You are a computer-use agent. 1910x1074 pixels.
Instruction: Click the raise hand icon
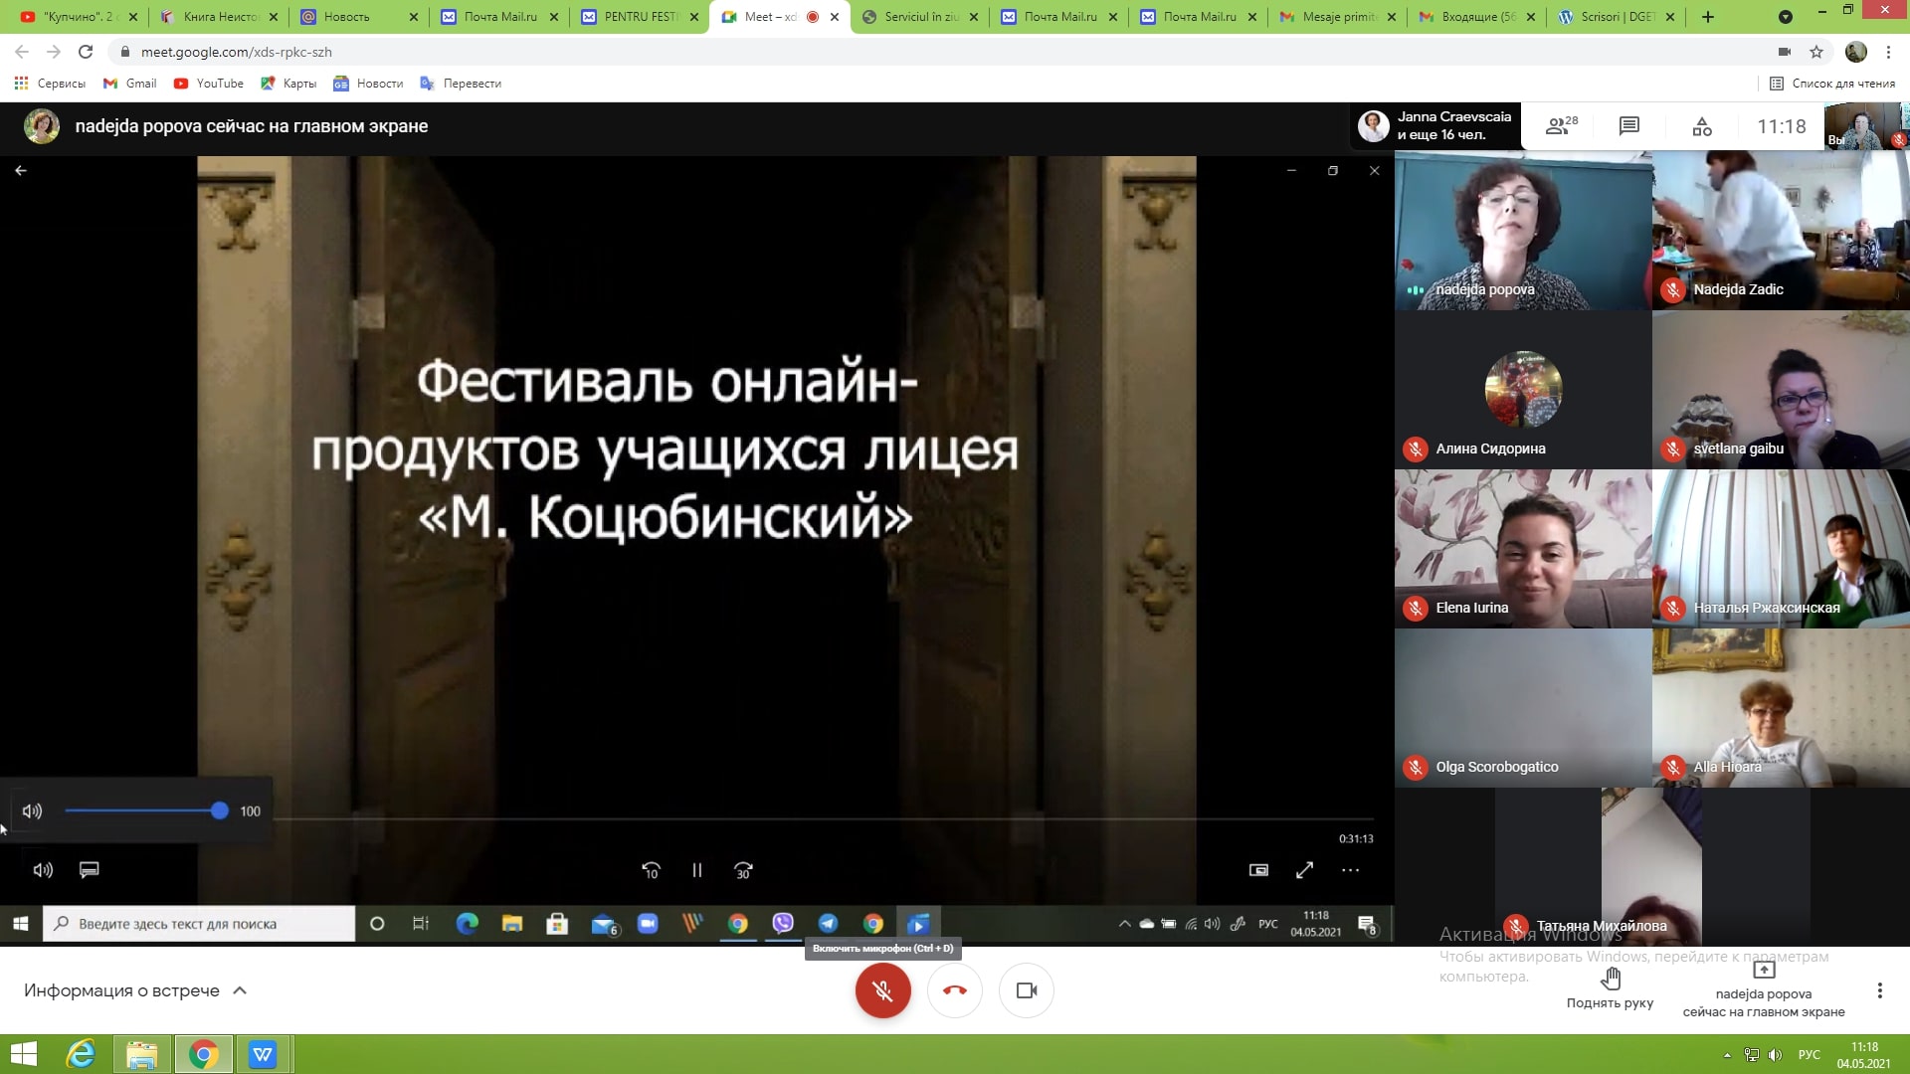coord(1610,980)
